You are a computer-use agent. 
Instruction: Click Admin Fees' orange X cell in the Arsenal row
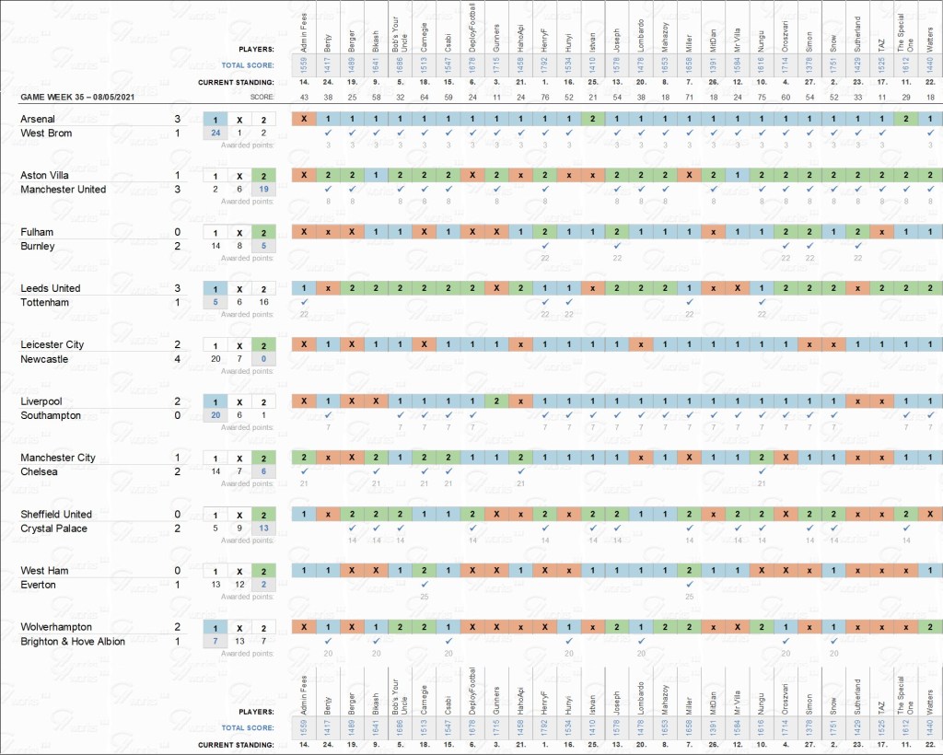304,119
